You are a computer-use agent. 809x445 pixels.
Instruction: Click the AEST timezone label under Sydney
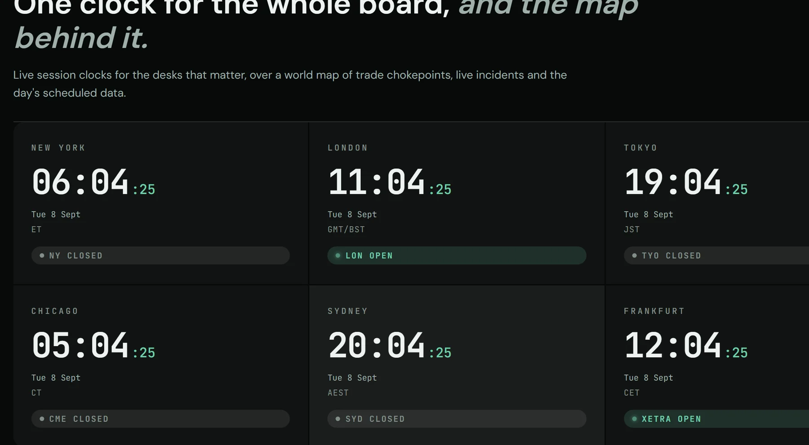point(338,392)
